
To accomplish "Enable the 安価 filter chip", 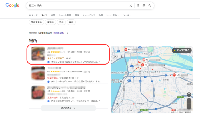I will pos(61,22).
